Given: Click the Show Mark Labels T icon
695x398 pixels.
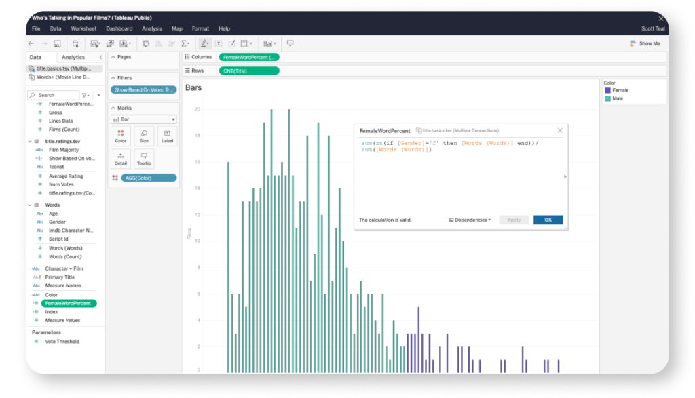Looking at the screenshot, I should coord(219,43).
